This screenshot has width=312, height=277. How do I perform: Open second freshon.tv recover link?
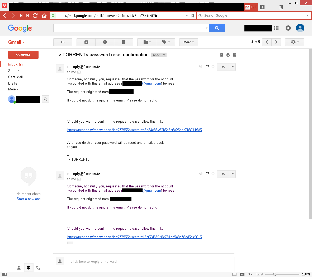(x=135, y=237)
